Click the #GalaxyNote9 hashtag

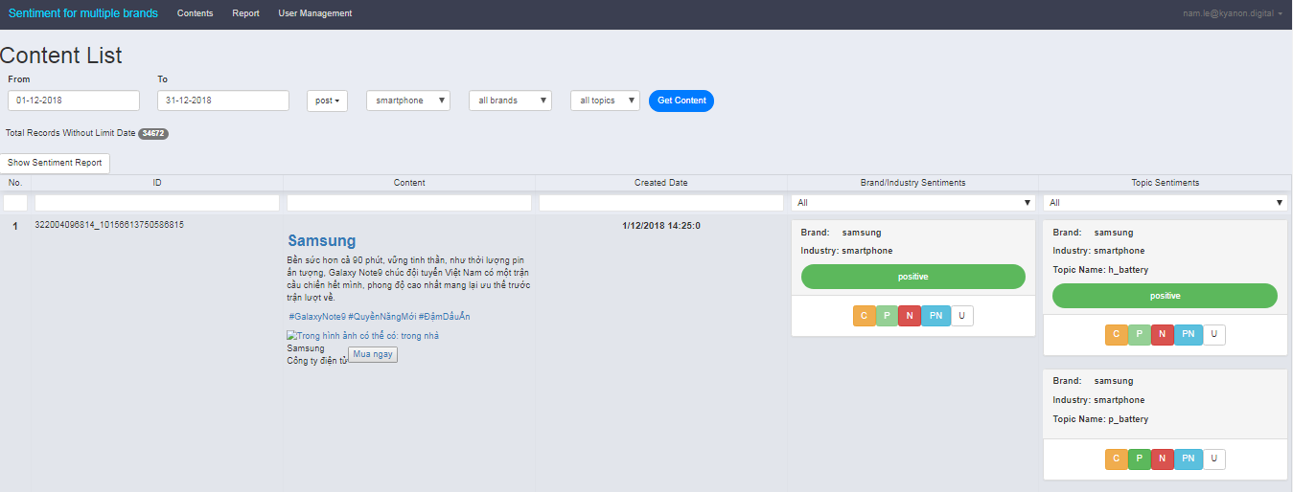(x=317, y=317)
